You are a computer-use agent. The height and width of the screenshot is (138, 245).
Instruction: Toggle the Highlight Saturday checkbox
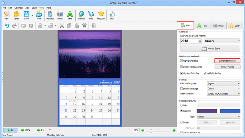coord(182,73)
